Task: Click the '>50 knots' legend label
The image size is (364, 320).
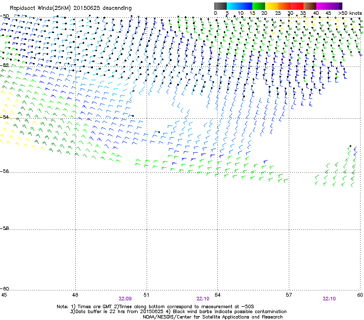Action: click(350, 13)
